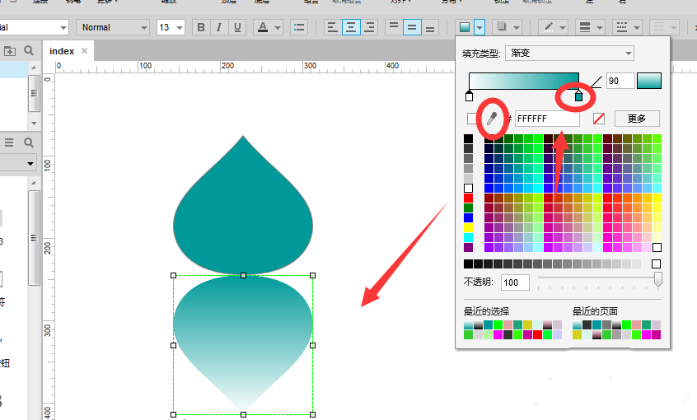Click the no-fill transparent red slash icon
Image resolution: width=697 pixels, height=420 pixels.
point(599,119)
